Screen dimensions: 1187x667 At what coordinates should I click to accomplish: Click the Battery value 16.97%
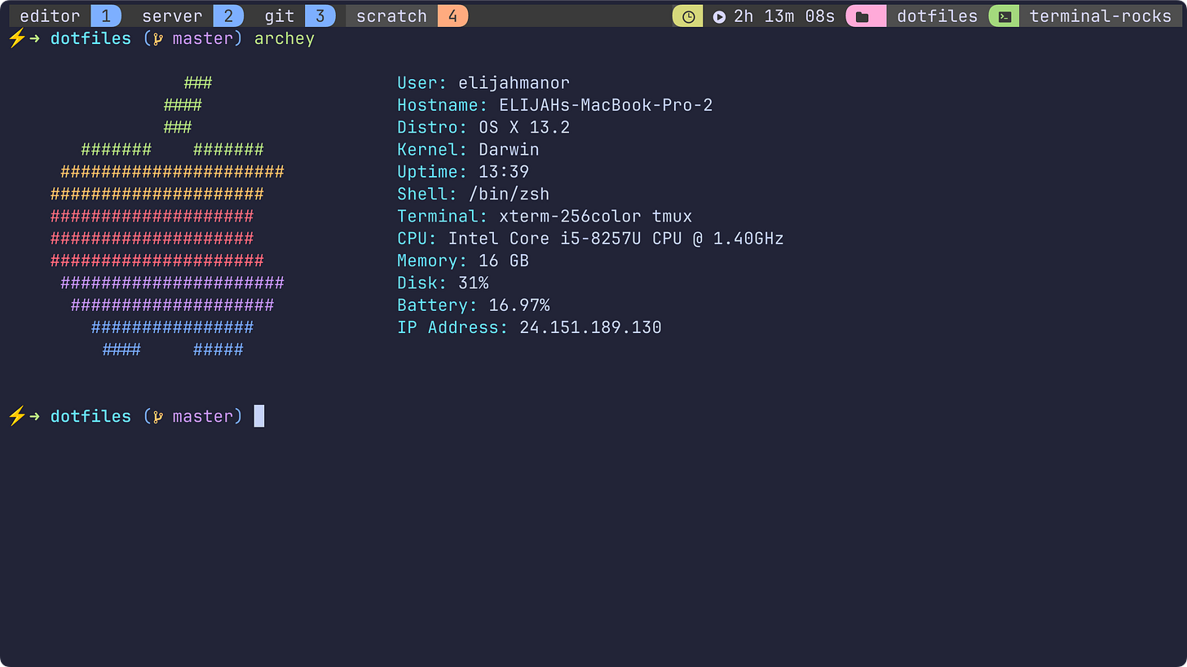[519, 305]
